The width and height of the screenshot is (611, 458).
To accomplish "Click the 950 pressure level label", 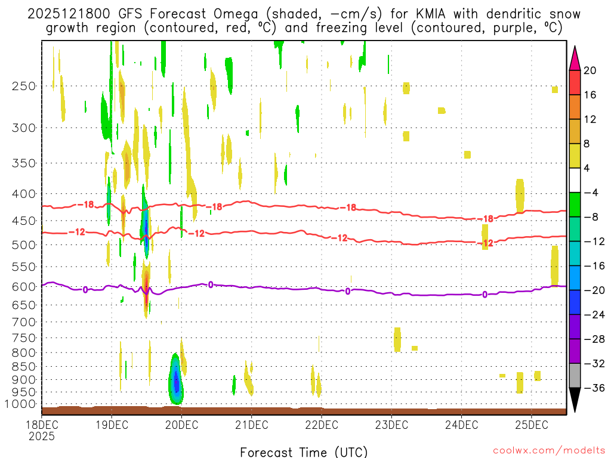I will point(24,392).
